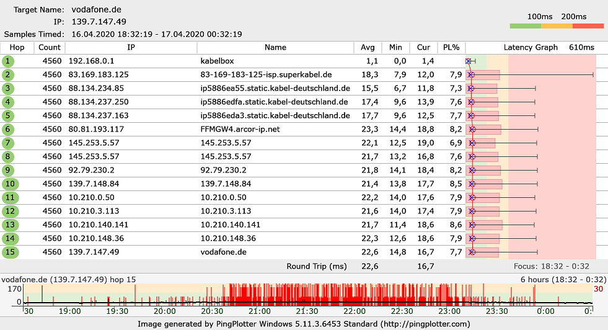The height and width of the screenshot is (330, 608).
Task: Select hop 8 circle icon
Action: tap(8, 156)
